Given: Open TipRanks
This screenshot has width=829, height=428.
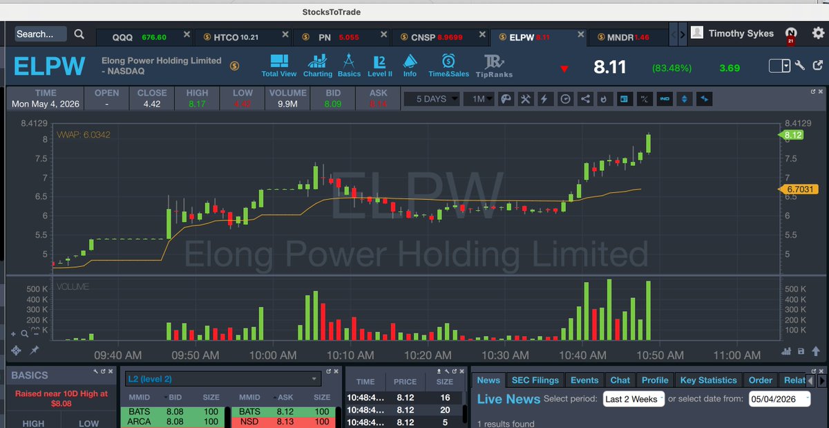Looking at the screenshot, I should point(495,66).
